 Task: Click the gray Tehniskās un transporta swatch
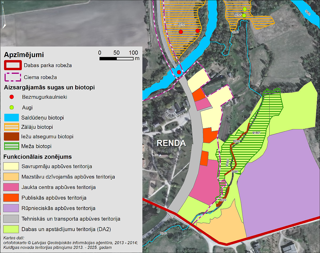[11, 219]
